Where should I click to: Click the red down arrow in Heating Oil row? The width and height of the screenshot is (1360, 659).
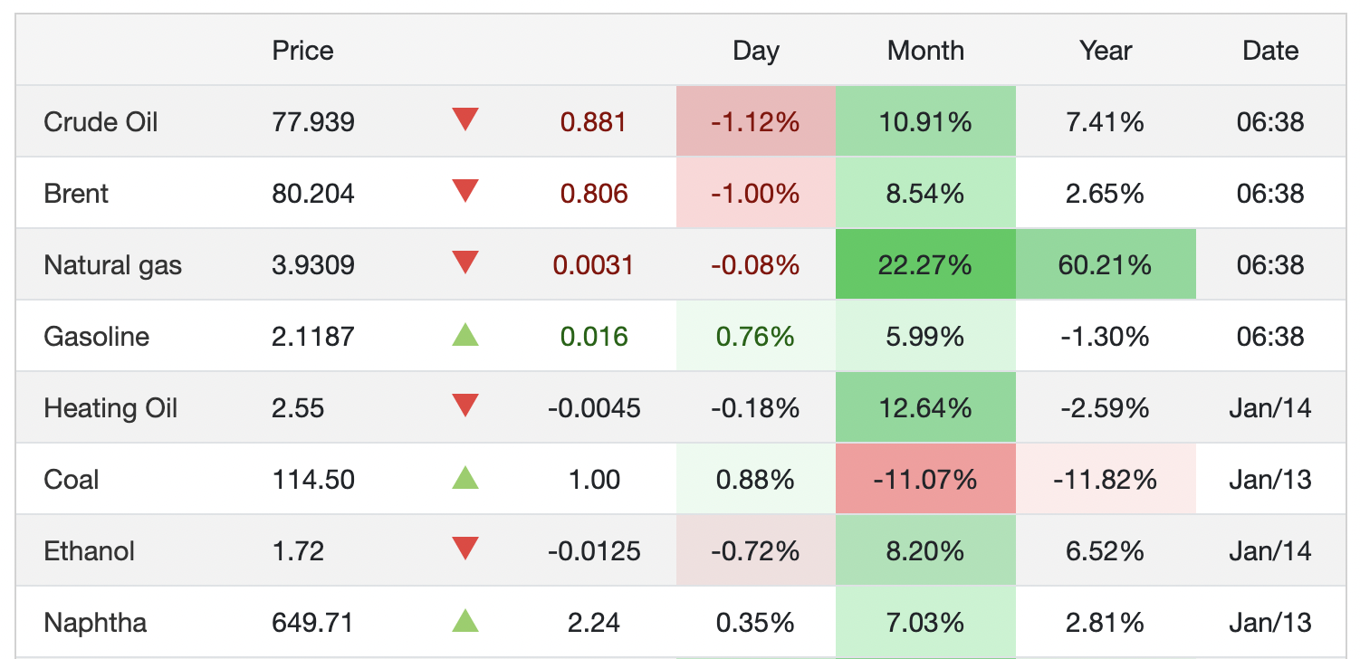pyautogui.click(x=465, y=406)
